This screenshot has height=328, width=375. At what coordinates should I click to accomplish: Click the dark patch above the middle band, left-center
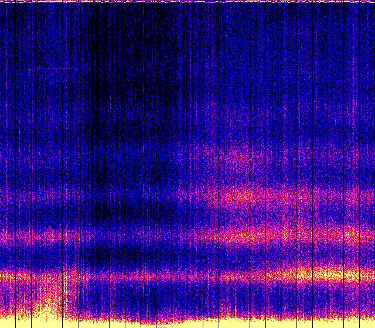[x=117, y=214]
